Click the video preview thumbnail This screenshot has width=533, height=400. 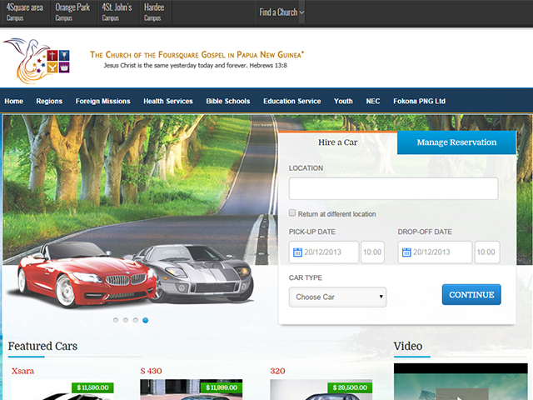click(x=461, y=382)
